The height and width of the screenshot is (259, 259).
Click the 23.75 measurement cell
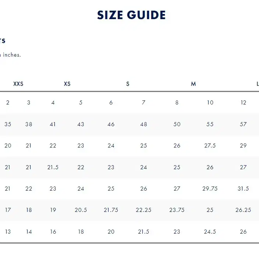[177, 210]
